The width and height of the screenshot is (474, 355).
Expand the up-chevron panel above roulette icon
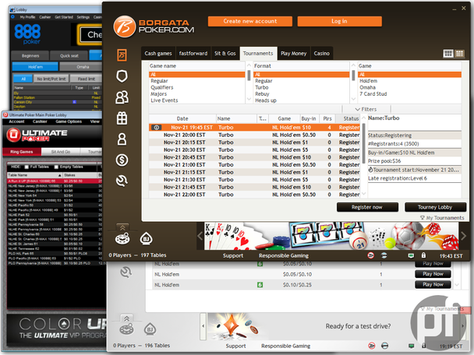tap(122, 227)
